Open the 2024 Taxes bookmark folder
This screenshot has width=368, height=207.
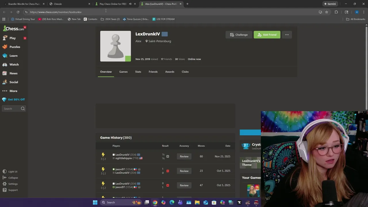(x=110, y=19)
